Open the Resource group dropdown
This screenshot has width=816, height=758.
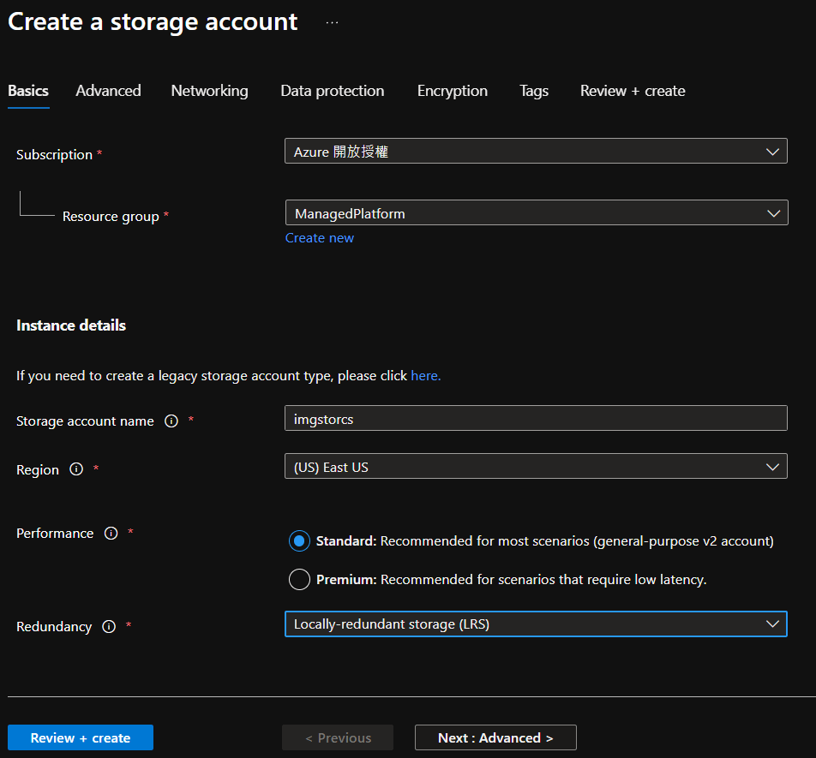(536, 213)
